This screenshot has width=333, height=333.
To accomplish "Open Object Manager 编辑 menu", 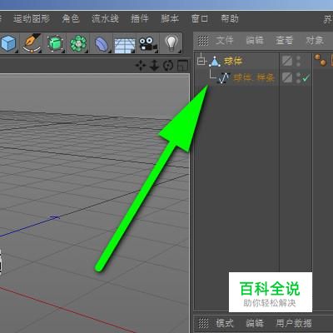I will pyautogui.click(x=255, y=41).
